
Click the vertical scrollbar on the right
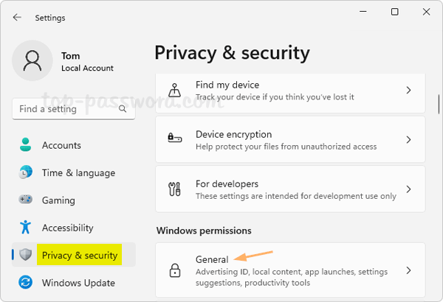[440, 105]
